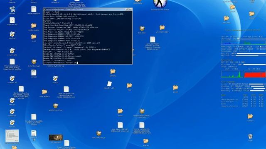
Task: Select the Very Bad Things torrent file
Action: click(x=34, y=120)
